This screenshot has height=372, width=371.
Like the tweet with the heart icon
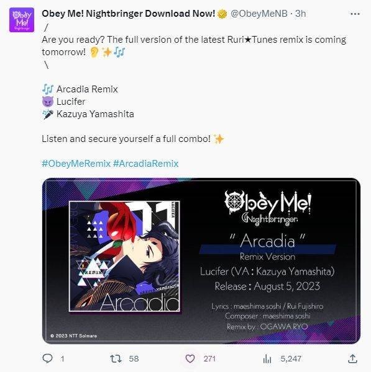190,358
